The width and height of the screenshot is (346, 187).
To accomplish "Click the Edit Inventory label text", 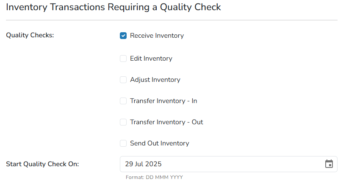I will [x=151, y=59].
